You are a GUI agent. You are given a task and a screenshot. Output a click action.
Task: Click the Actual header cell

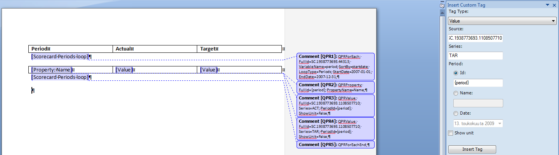[155, 49]
